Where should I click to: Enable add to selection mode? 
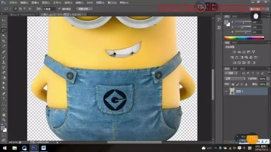coord(20,9)
